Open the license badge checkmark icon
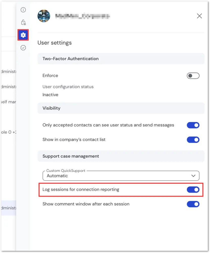The width and height of the screenshot is (210, 253). [x=23, y=48]
